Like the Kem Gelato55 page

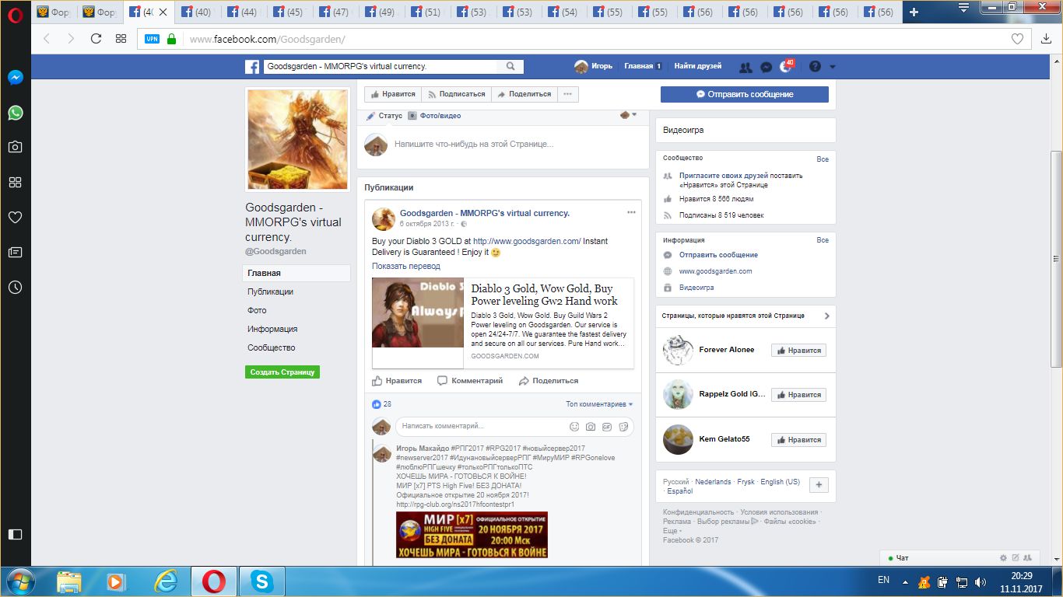798,440
